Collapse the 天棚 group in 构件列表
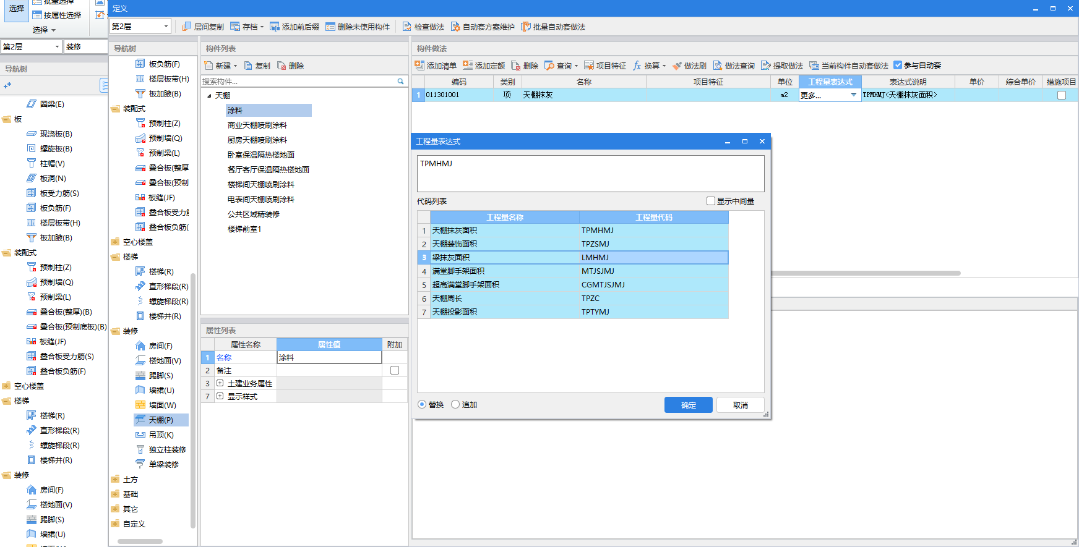The height and width of the screenshot is (547, 1079). click(x=209, y=96)
